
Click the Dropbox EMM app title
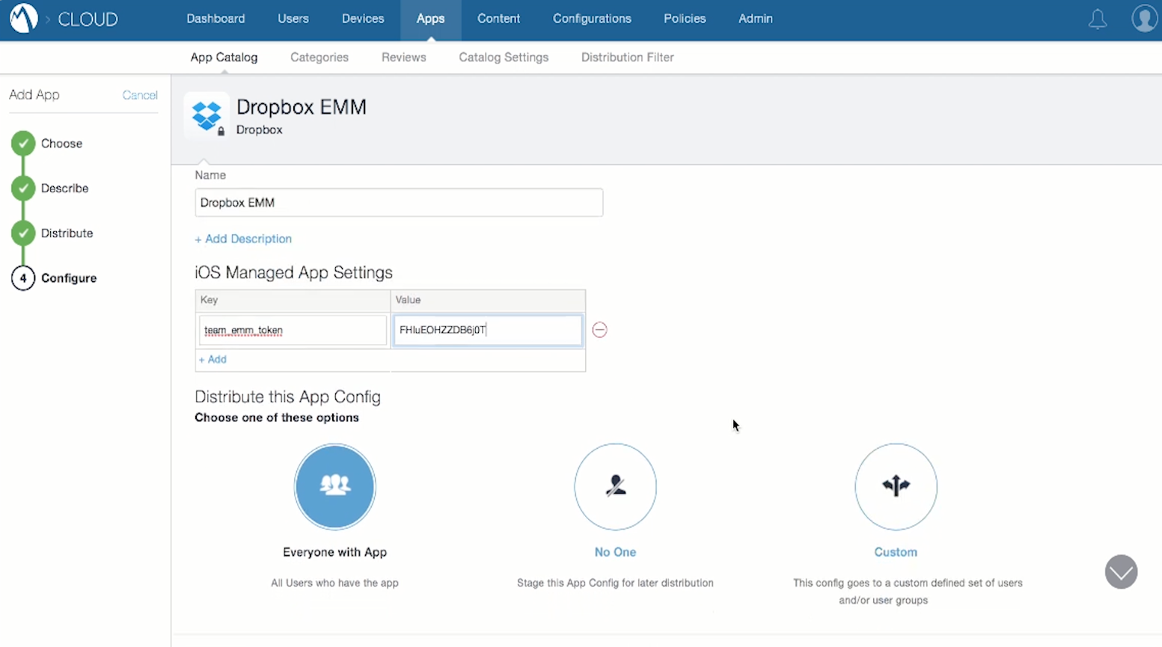coord(302,107)
